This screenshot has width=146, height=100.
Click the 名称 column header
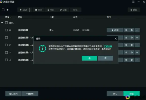[x=20, y=17]
